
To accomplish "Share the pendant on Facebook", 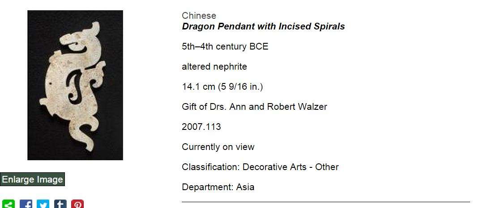I will pyautogui.click(x=26, y=205).
